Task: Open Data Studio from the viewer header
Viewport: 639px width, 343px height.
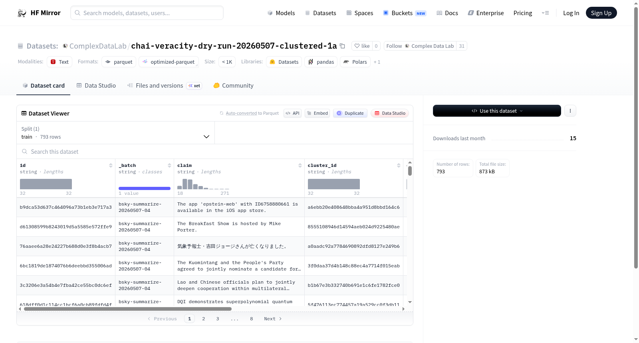Action: (390, 113)
